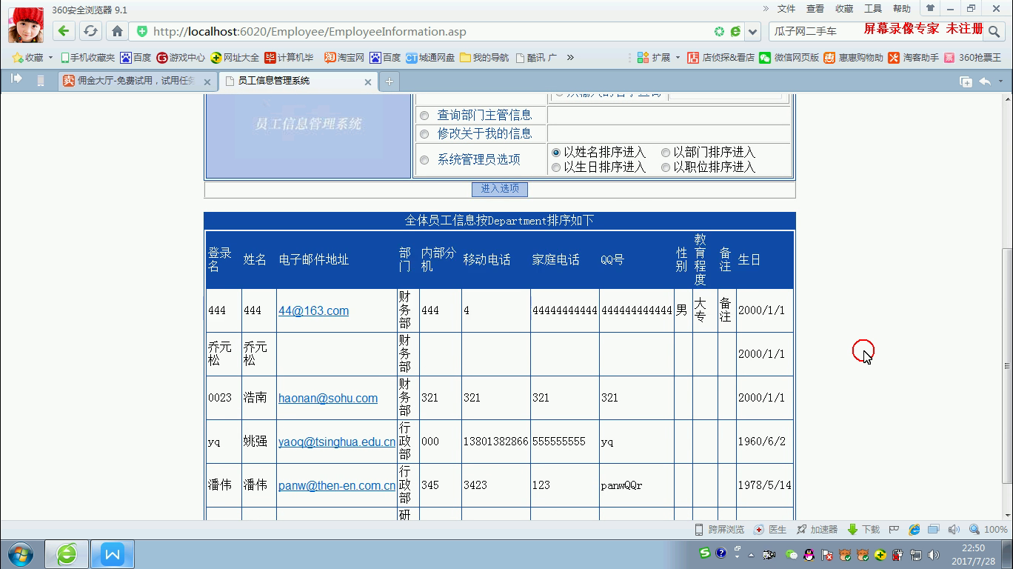Choose 以生日排序进入 radio option
Screen dimensions: 1013x569
click(x=556, y=167)
